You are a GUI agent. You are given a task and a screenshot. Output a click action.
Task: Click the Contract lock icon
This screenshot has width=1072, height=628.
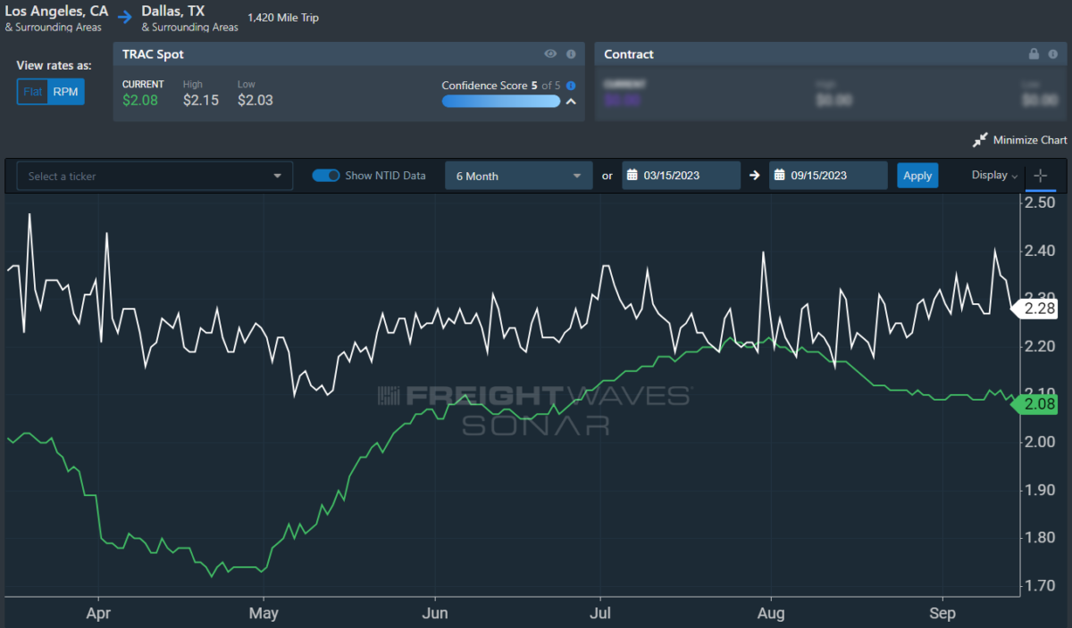click(x=1034, y=54)
